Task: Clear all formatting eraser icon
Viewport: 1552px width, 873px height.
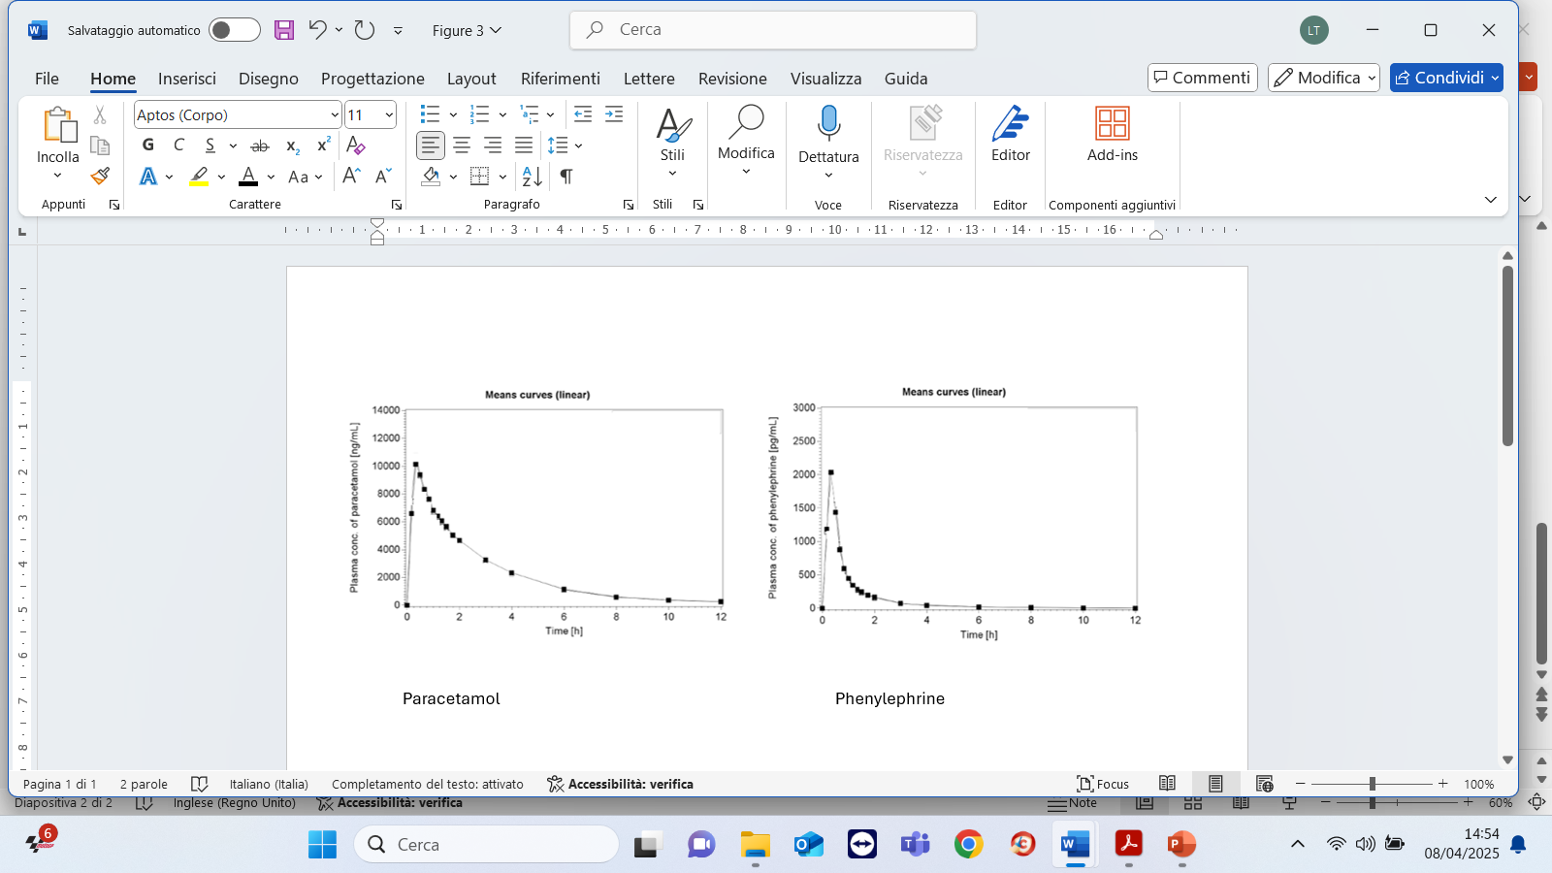Action: click(x=356, y=145)
